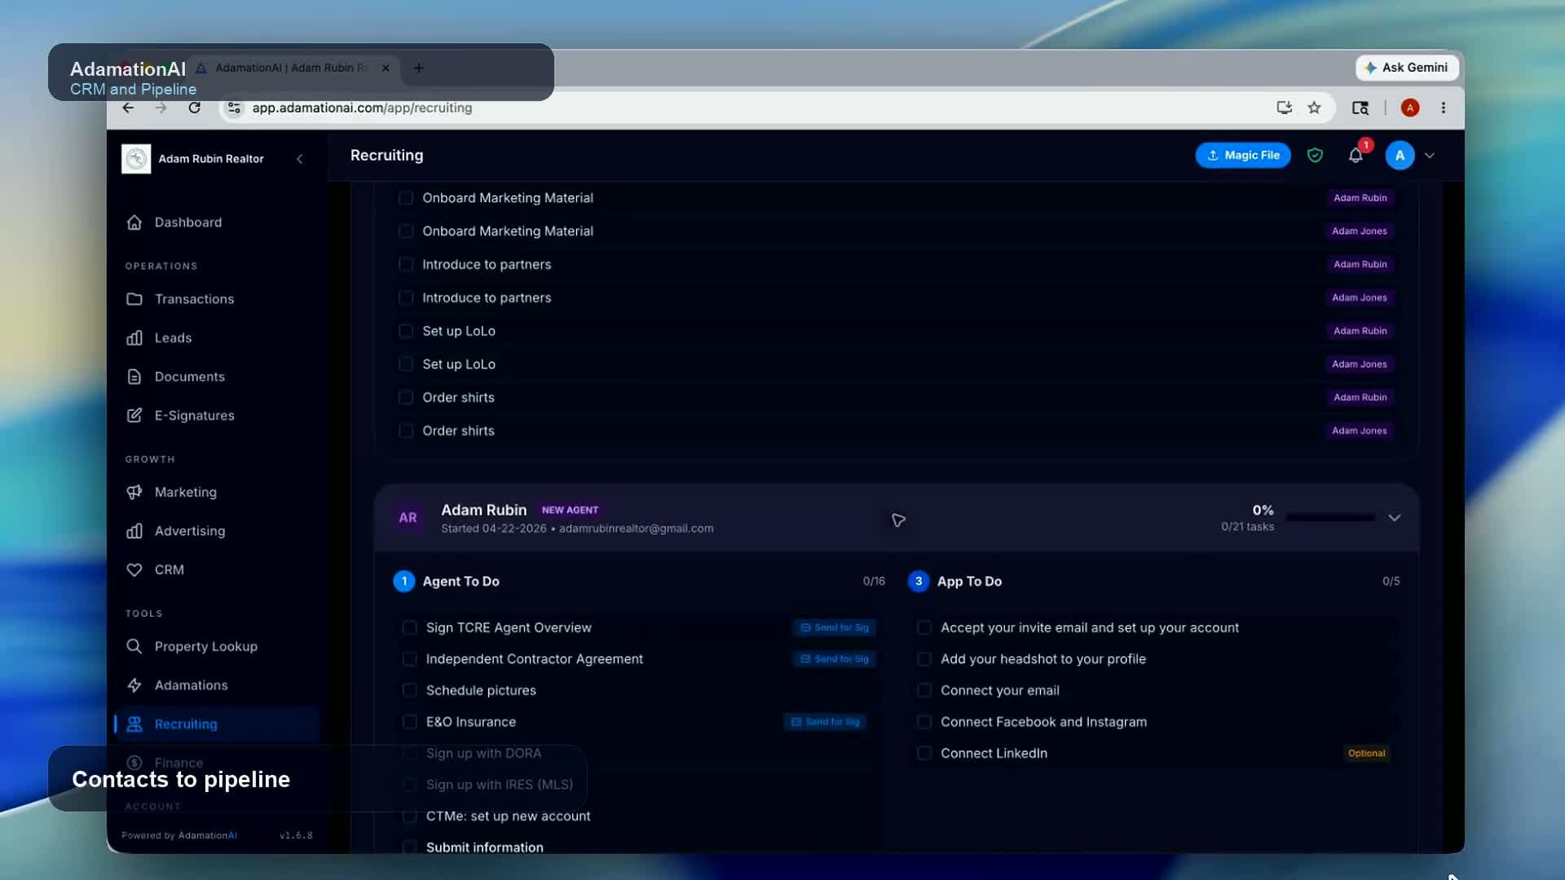Go forward in browser
The height and width of the screenshot is (880, 1565).
coord(161,108)
